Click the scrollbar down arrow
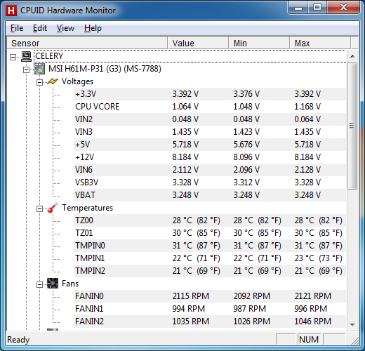Image resolution: width=365 pixels, height=351 pixels. point(352,324)
